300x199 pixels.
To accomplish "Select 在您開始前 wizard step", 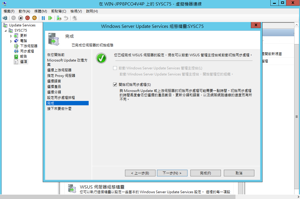I will [56, 55].
